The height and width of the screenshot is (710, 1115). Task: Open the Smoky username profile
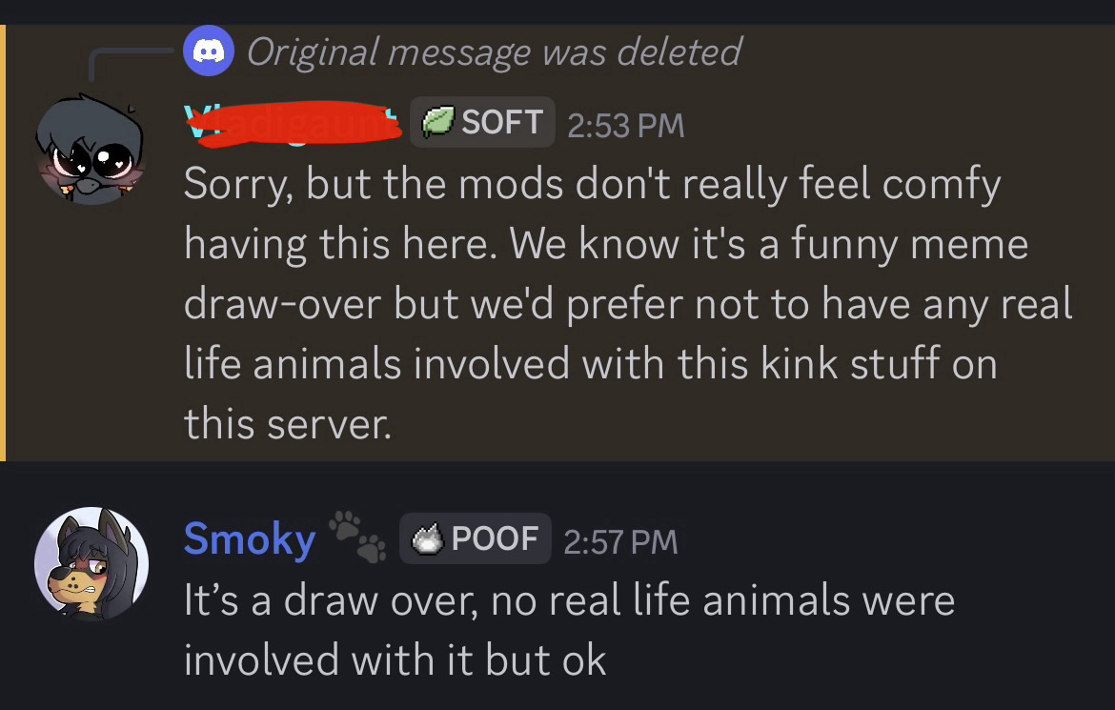249,538
